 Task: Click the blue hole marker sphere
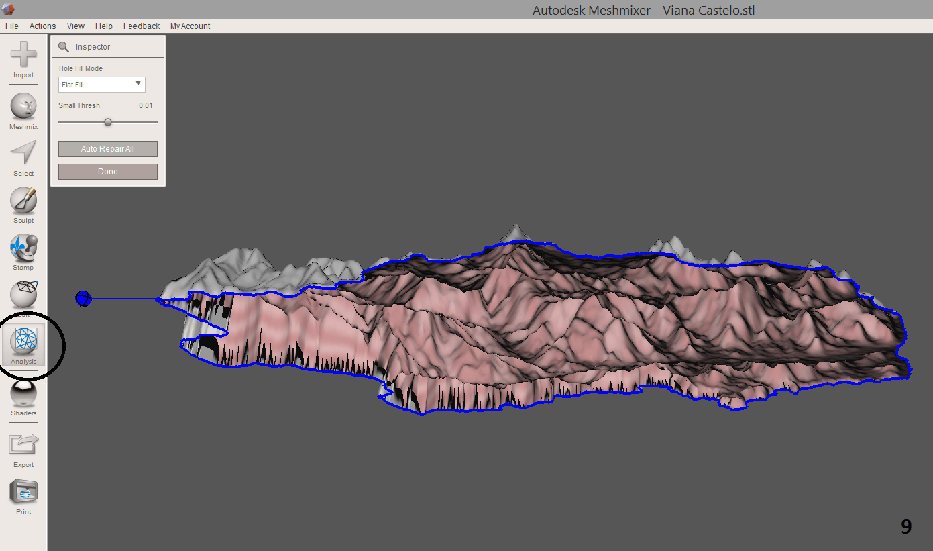pos(83,299)
